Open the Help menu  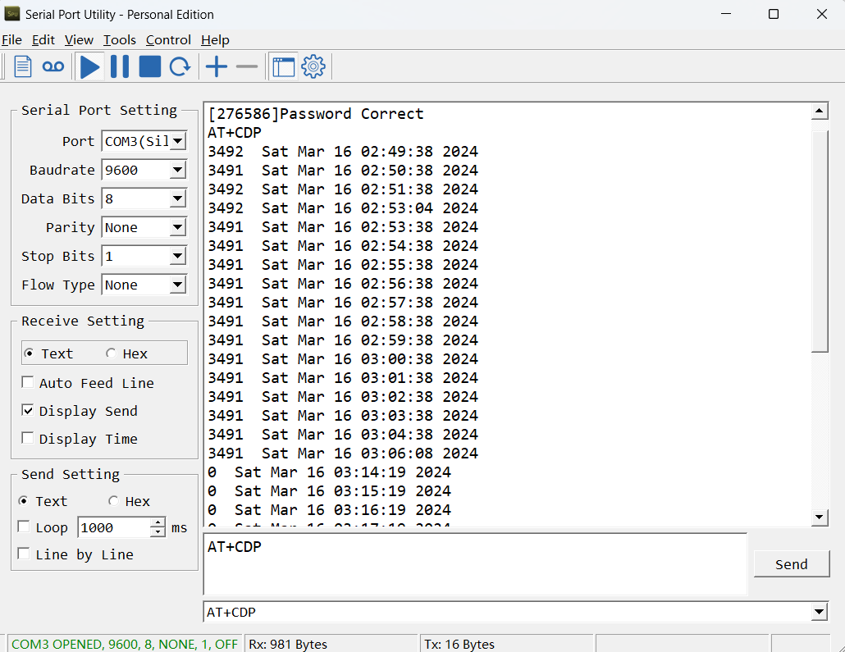(x=215, y=40)
